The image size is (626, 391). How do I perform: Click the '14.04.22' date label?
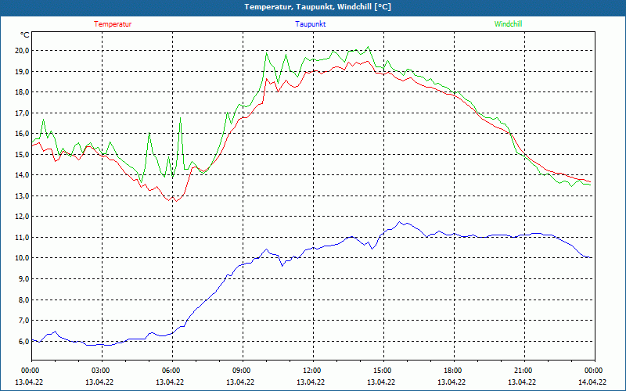592,382
